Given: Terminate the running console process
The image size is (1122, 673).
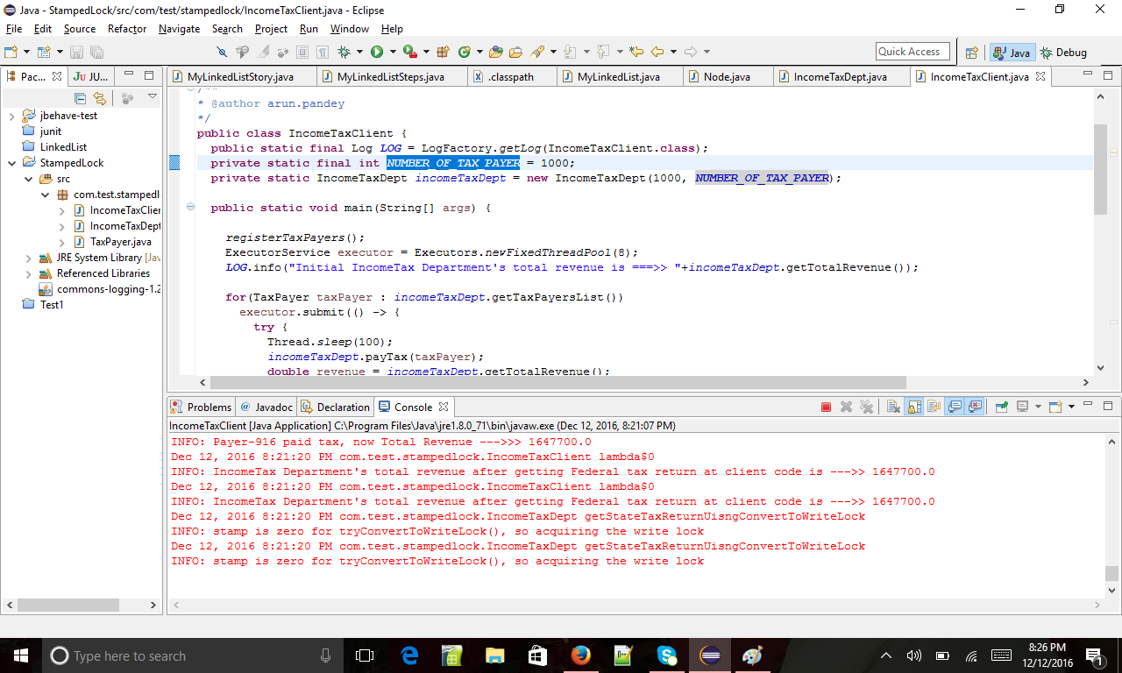Looking at the screenshot, I should pos(826,407).
